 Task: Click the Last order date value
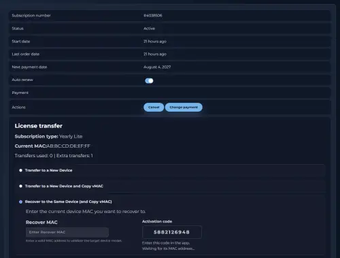coord(155,54)
